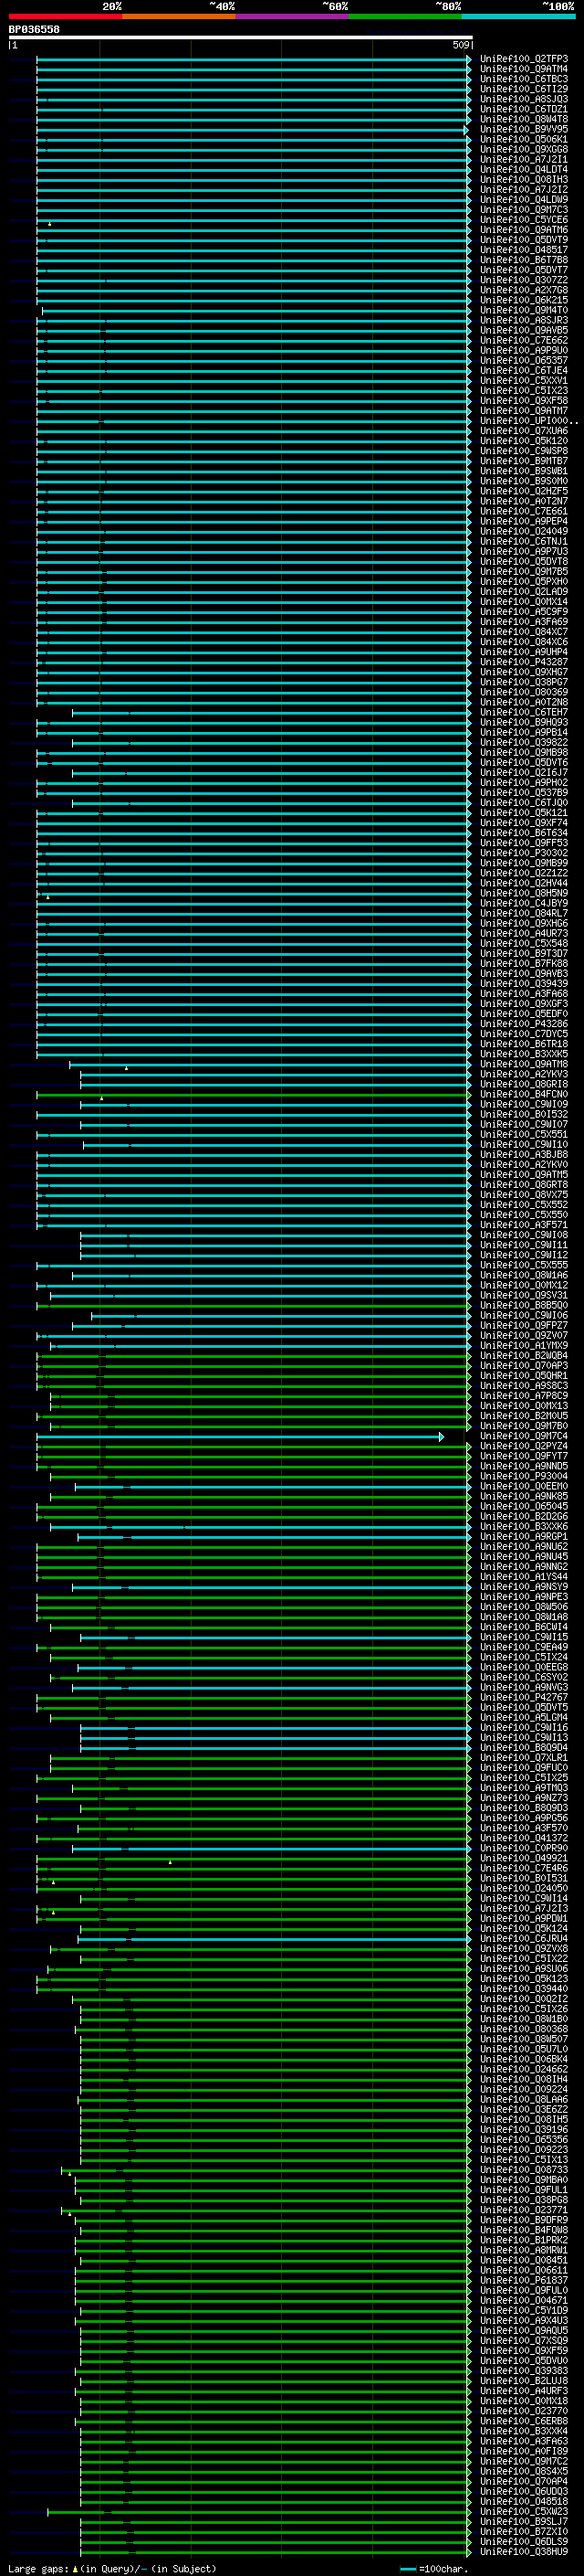Image resolution: width=584 pixels, height=2576 pixels.
Task: Select the UniRef100_C5YCE6 hit label
Action: [523, 220]
